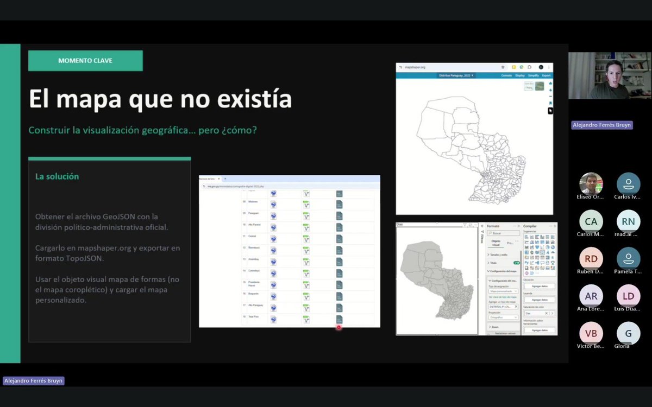Click the zoom-in plus icon in mapshaper
The image size is (652, 407).
550,90
